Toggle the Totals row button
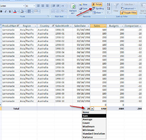 [x=97, y=4]
